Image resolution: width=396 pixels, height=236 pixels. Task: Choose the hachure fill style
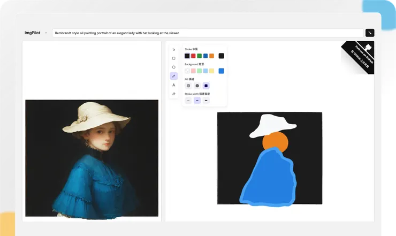(x=188, y=86)
